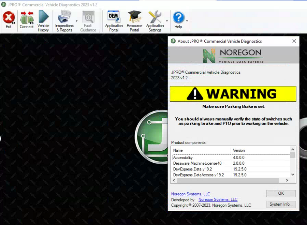Open the Developed by Noregon Systems link
This screenshot has height=225, width=307.
(x=218, y=199)
